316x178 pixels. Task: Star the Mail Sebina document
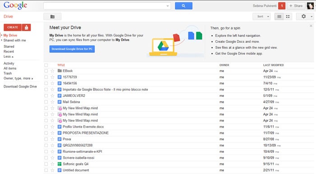pos(52,102)
